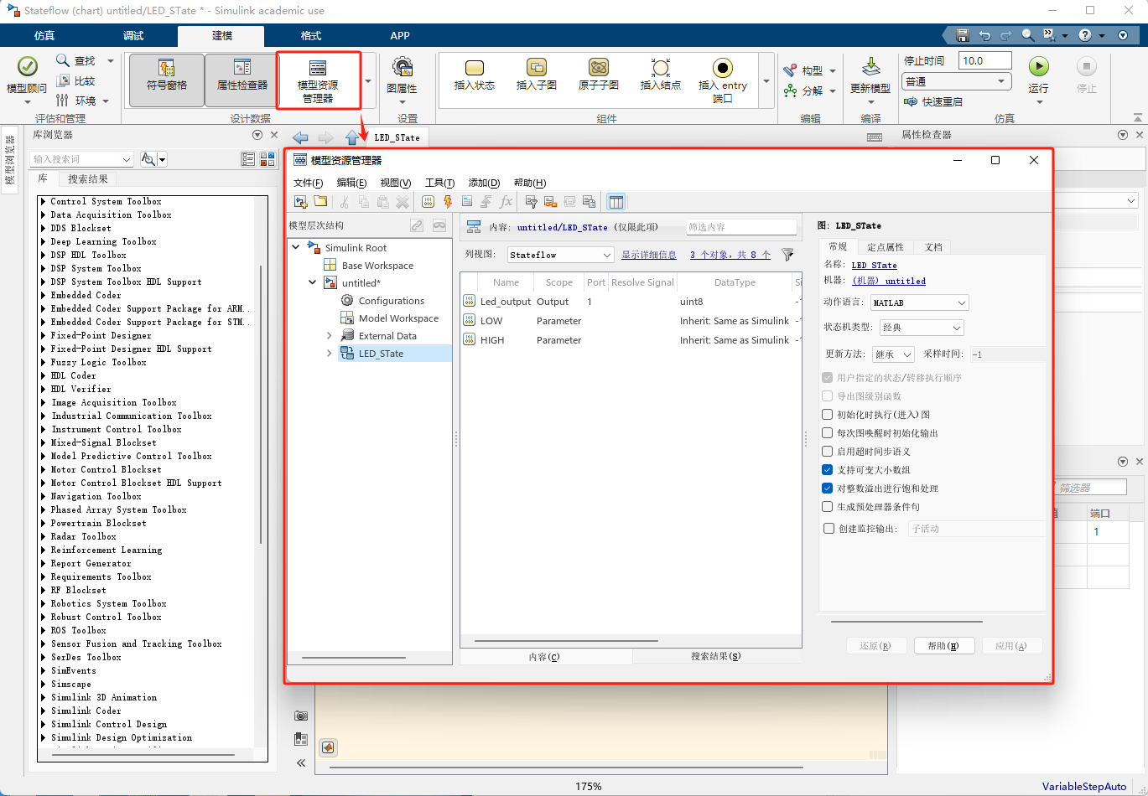The image size is (1148, 796).
Task: Open 模型资源管理器 from the ribbon
Action: (x=319, y=80)
